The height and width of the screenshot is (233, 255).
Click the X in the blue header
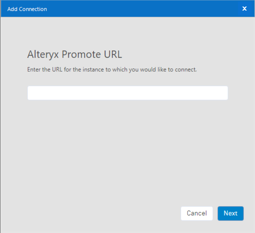(x=244, y=9)
